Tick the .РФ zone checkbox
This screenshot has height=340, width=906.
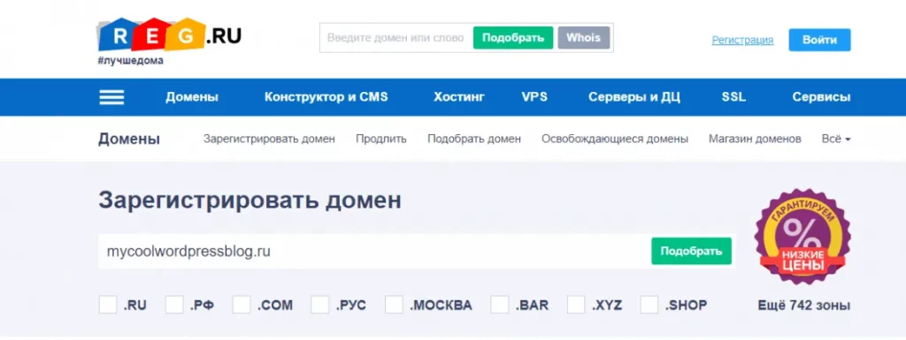point(174,305)
